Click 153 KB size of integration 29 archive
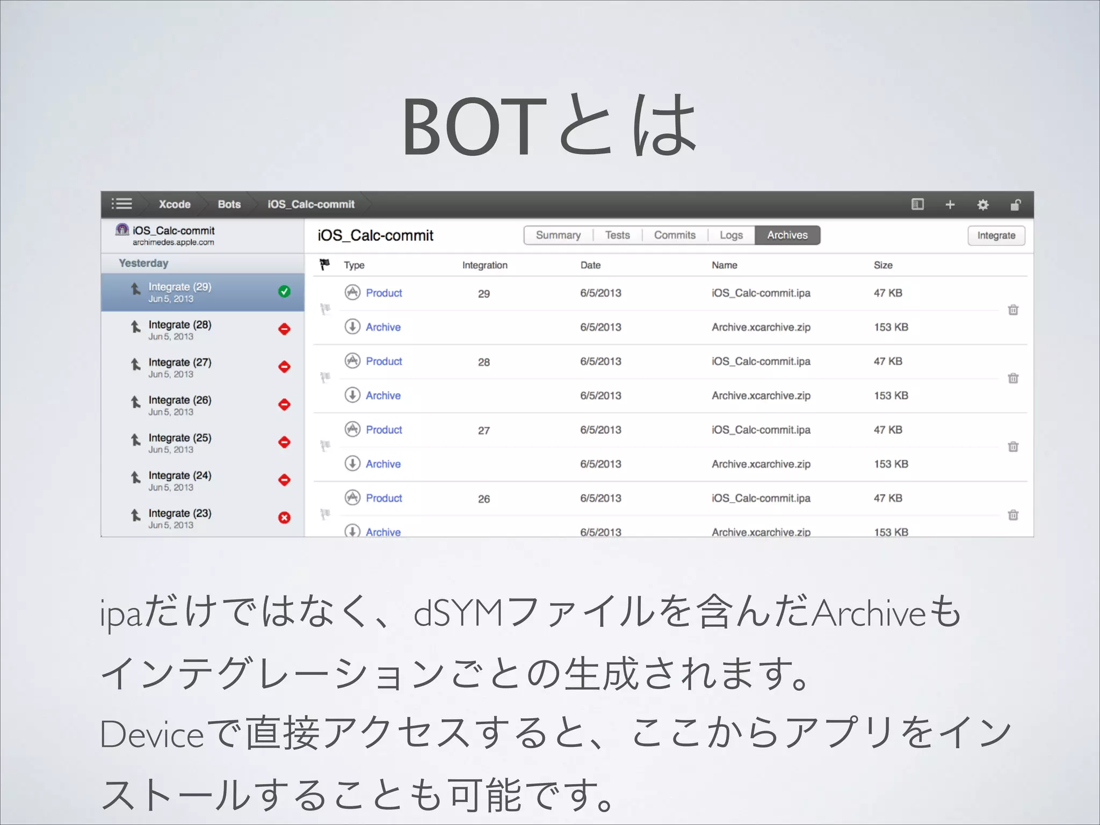 coord(891,327)
